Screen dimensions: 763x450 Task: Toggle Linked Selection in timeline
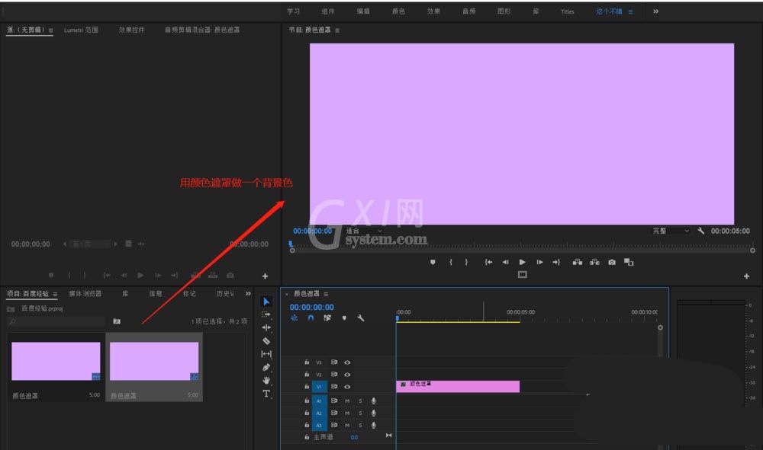click(327, 318)
